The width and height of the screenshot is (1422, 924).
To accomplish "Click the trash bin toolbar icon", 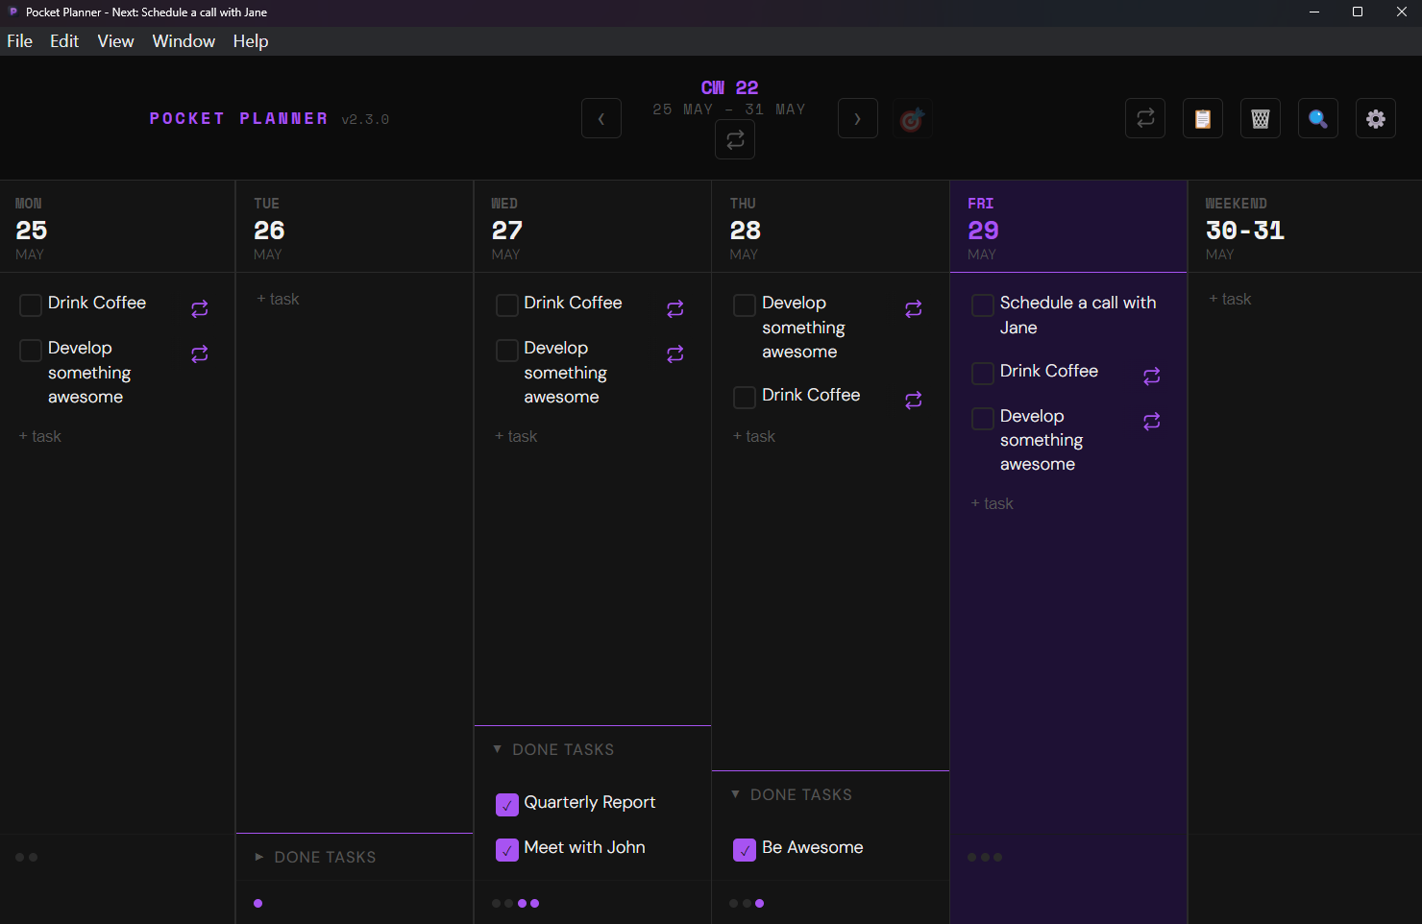I will [x=1261, y=118].
